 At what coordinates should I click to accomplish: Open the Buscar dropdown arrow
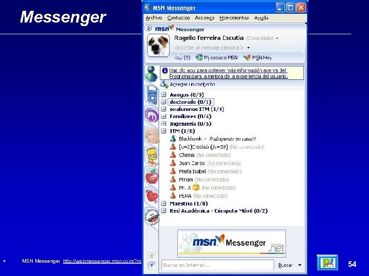300,265
